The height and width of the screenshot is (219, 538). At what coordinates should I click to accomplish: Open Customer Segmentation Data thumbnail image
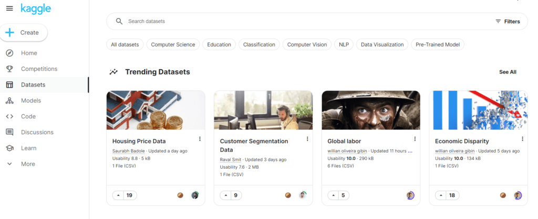(263, 110)
